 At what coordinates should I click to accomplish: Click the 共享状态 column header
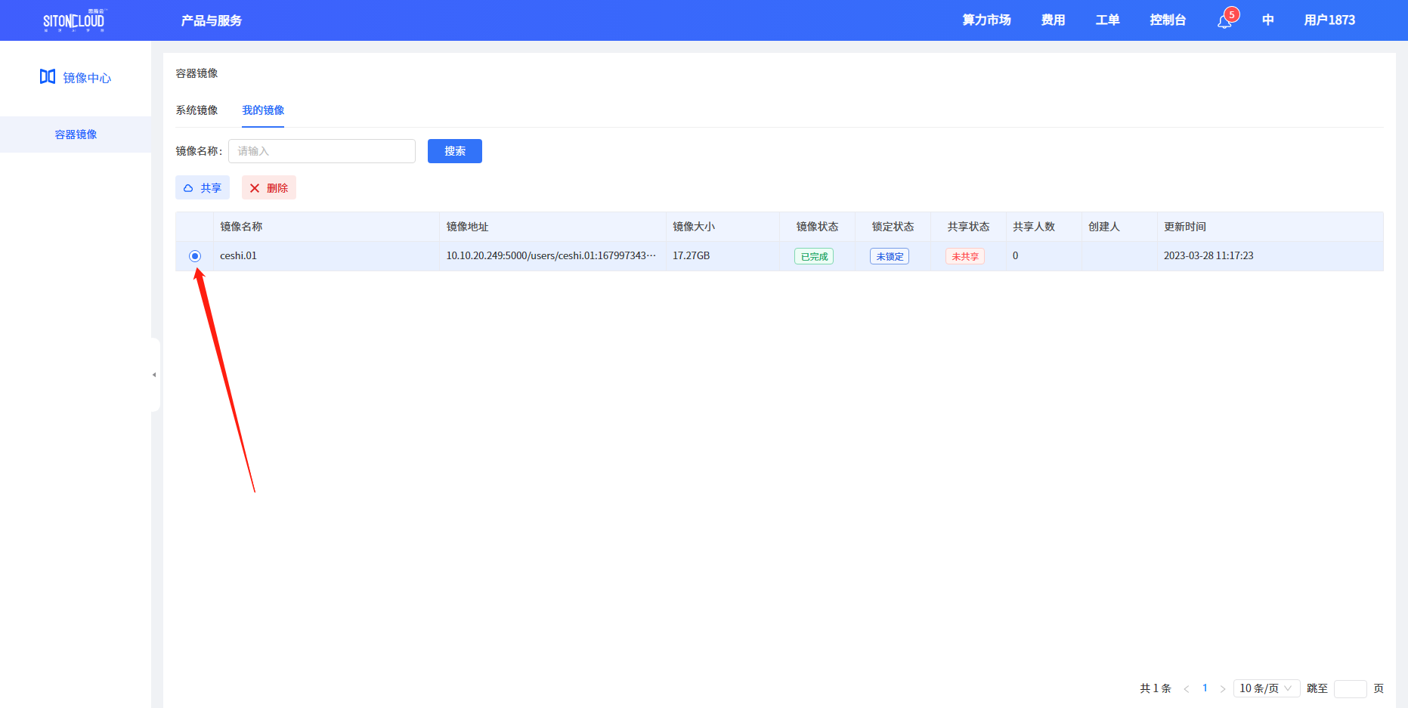point(969,227)
